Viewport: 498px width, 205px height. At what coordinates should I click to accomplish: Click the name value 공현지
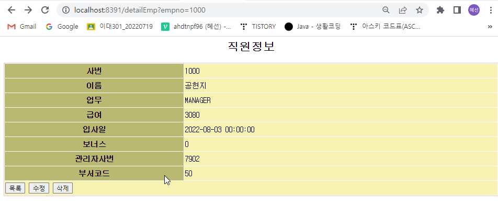(x=196, y=86)
